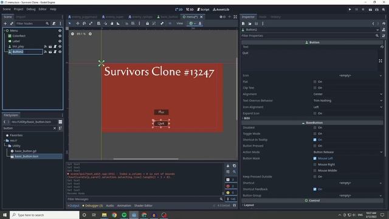This screenshot has height=219, width=389.
Task: Open the Icon property empty dropdown
Action: click(348, 75)
